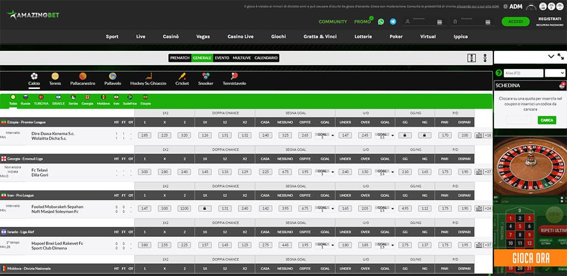The width and height of the screenshot is (567, 276).
Task: Select the Calcio soccer ball icon
Action: coord(34,76)
